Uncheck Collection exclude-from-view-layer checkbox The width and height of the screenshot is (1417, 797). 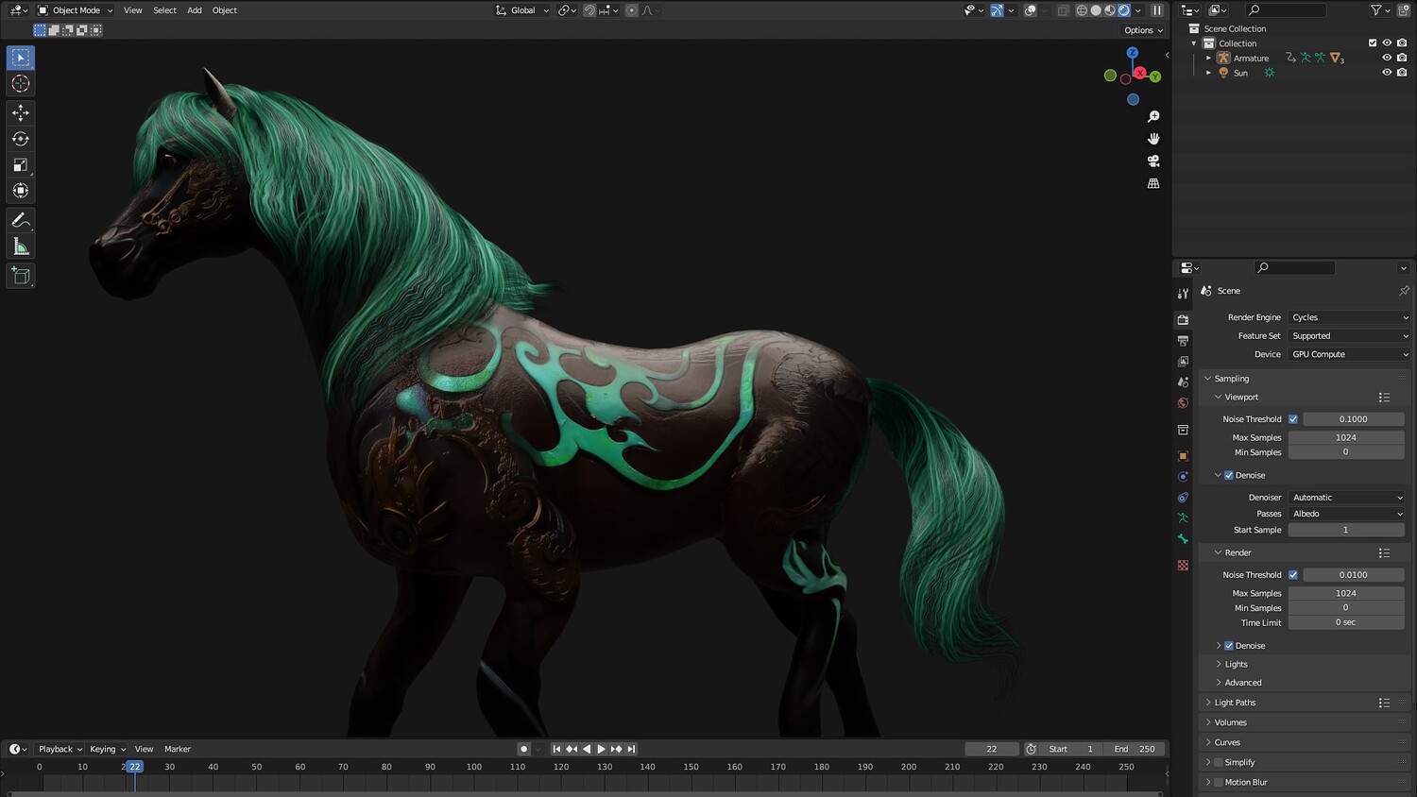click(1373, 43)
